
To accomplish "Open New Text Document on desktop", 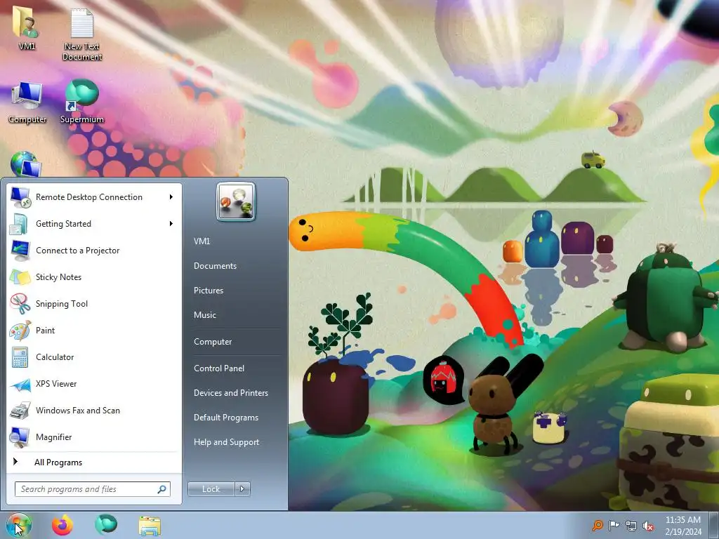I will coord(82,33).
